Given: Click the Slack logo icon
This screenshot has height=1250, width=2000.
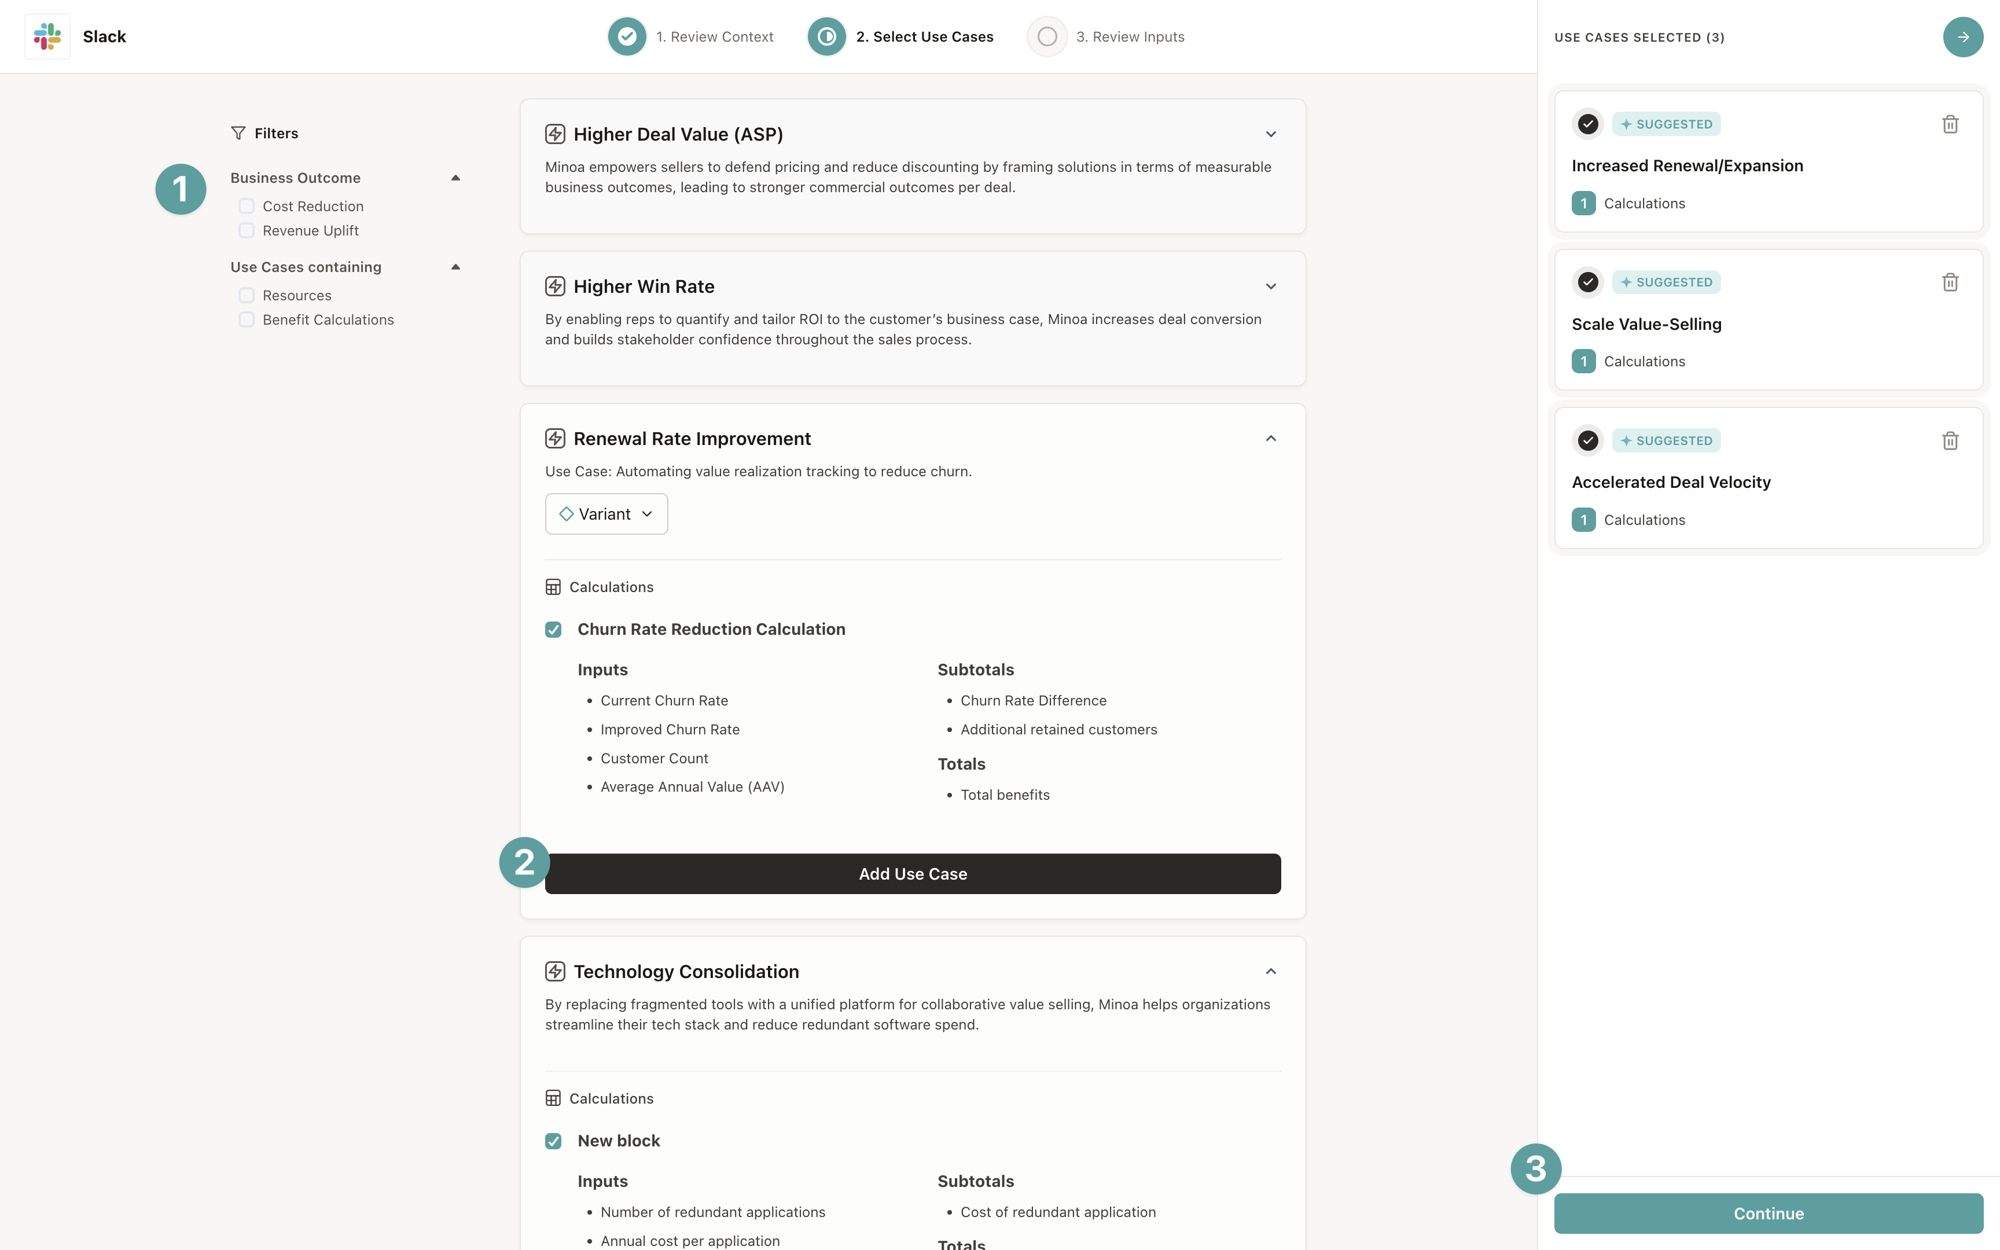Looking at the screenshot, I should (47, 36).
